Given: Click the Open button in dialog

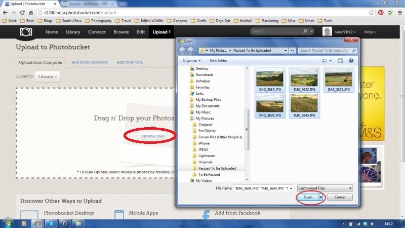Looking at the screenshot, I should 308,197.
